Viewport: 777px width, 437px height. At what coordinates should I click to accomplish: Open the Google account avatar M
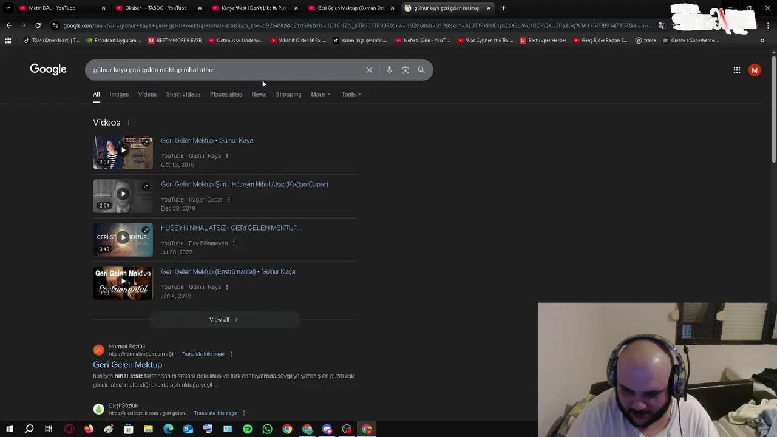pyautogui.click(x=755, y=70)
